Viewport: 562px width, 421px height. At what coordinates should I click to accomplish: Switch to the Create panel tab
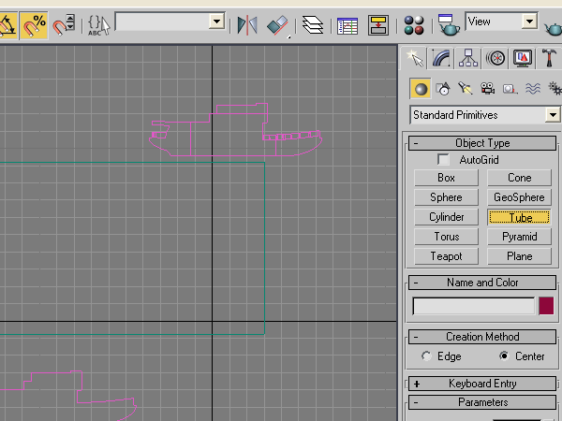coord(414,58)
